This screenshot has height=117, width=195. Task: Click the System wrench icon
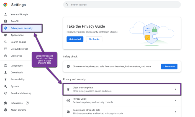6,86
